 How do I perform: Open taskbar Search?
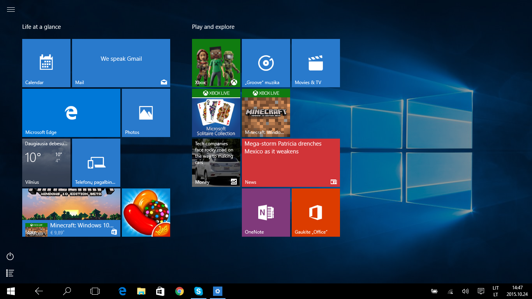(x=67, y=291)
